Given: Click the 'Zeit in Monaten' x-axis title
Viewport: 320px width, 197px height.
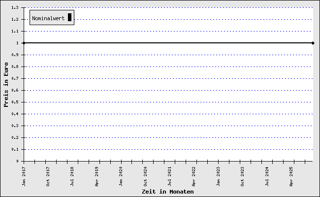Looking at the screenshot, I should tap(167, 191).
